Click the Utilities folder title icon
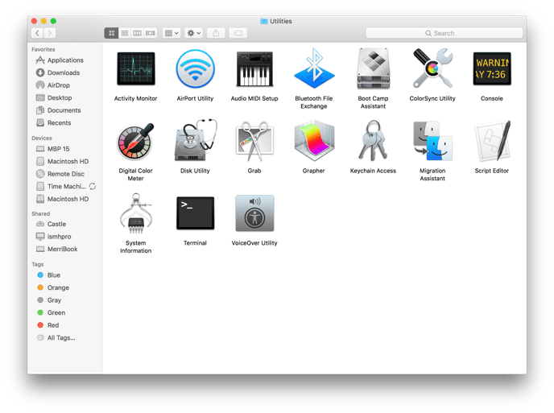Image resolution: width=554 pixels, height=413 pixels. (x=264, y=21)
